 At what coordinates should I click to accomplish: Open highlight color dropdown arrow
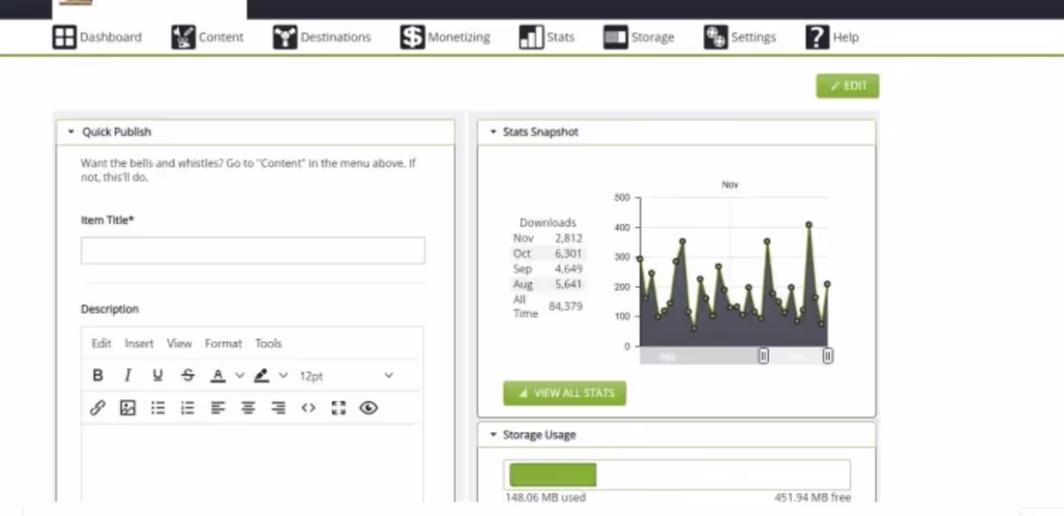[x=283, y=375]
